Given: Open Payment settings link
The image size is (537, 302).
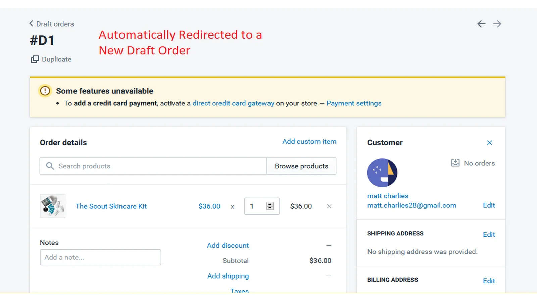Looking at the screenshot, I should [x=354, y=103].
